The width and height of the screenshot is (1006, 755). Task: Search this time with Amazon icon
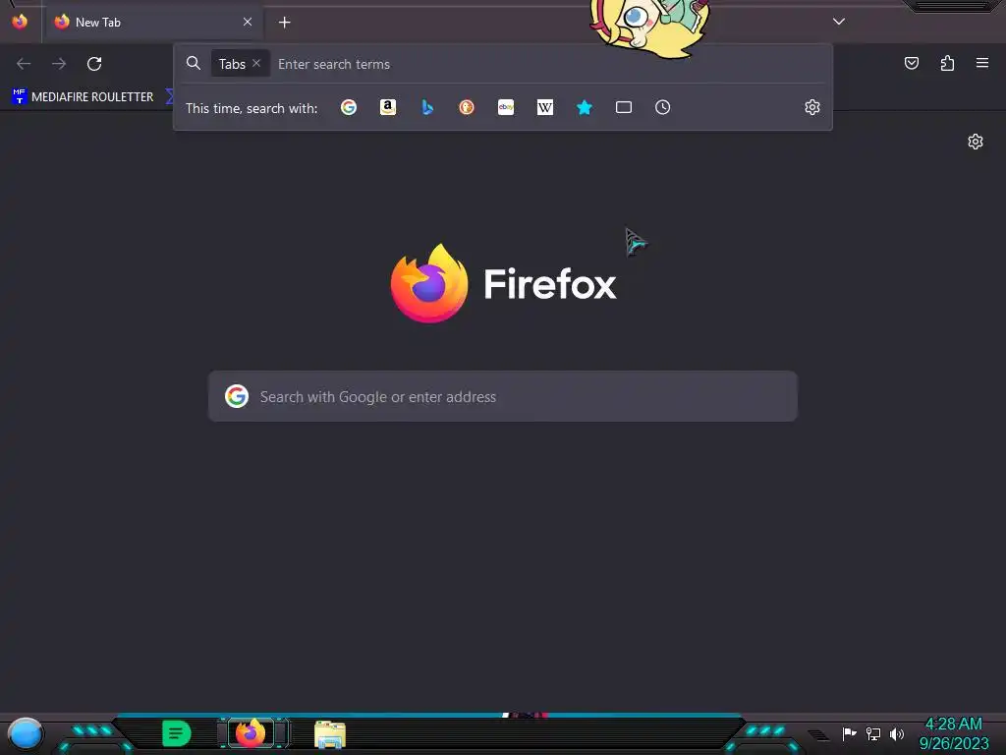point(387,107)
